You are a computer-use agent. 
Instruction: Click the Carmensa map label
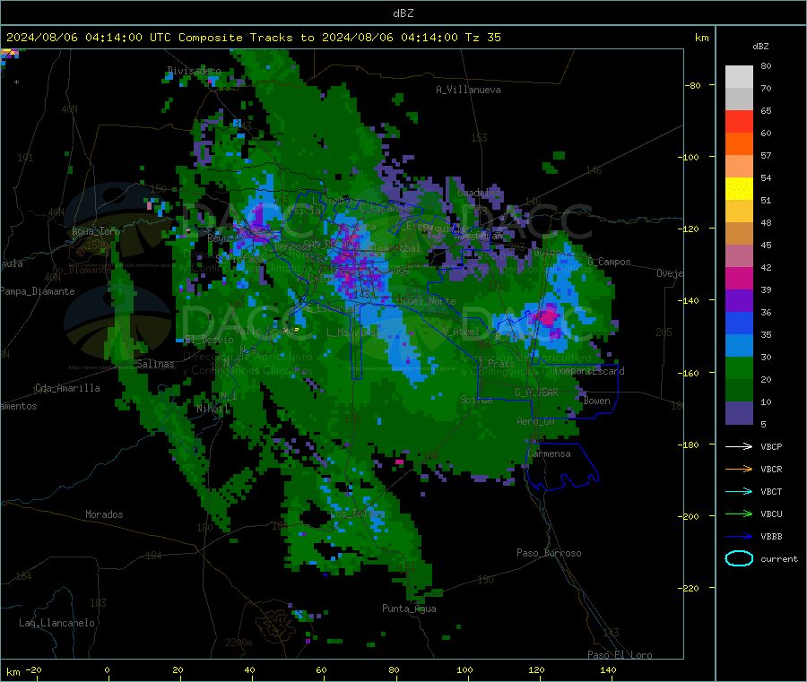click(x=549, y=453)
